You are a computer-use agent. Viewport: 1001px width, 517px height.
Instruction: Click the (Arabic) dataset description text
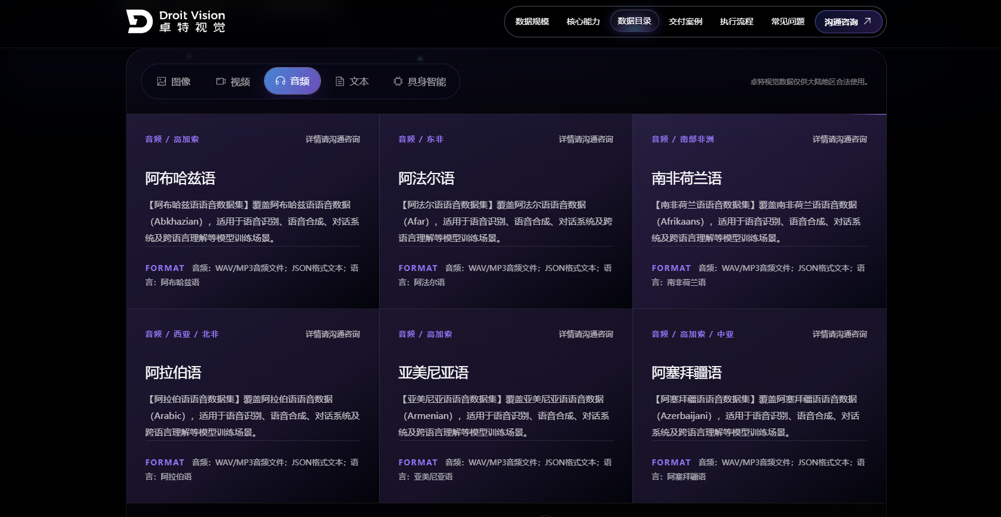click(253, 415)
